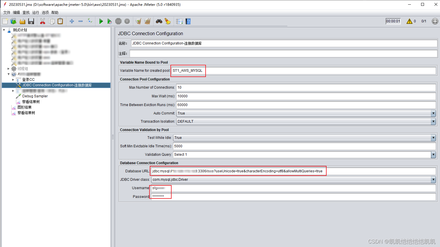Open a test plan file
This screenshot has height=247, width=440.
point(22,21)
